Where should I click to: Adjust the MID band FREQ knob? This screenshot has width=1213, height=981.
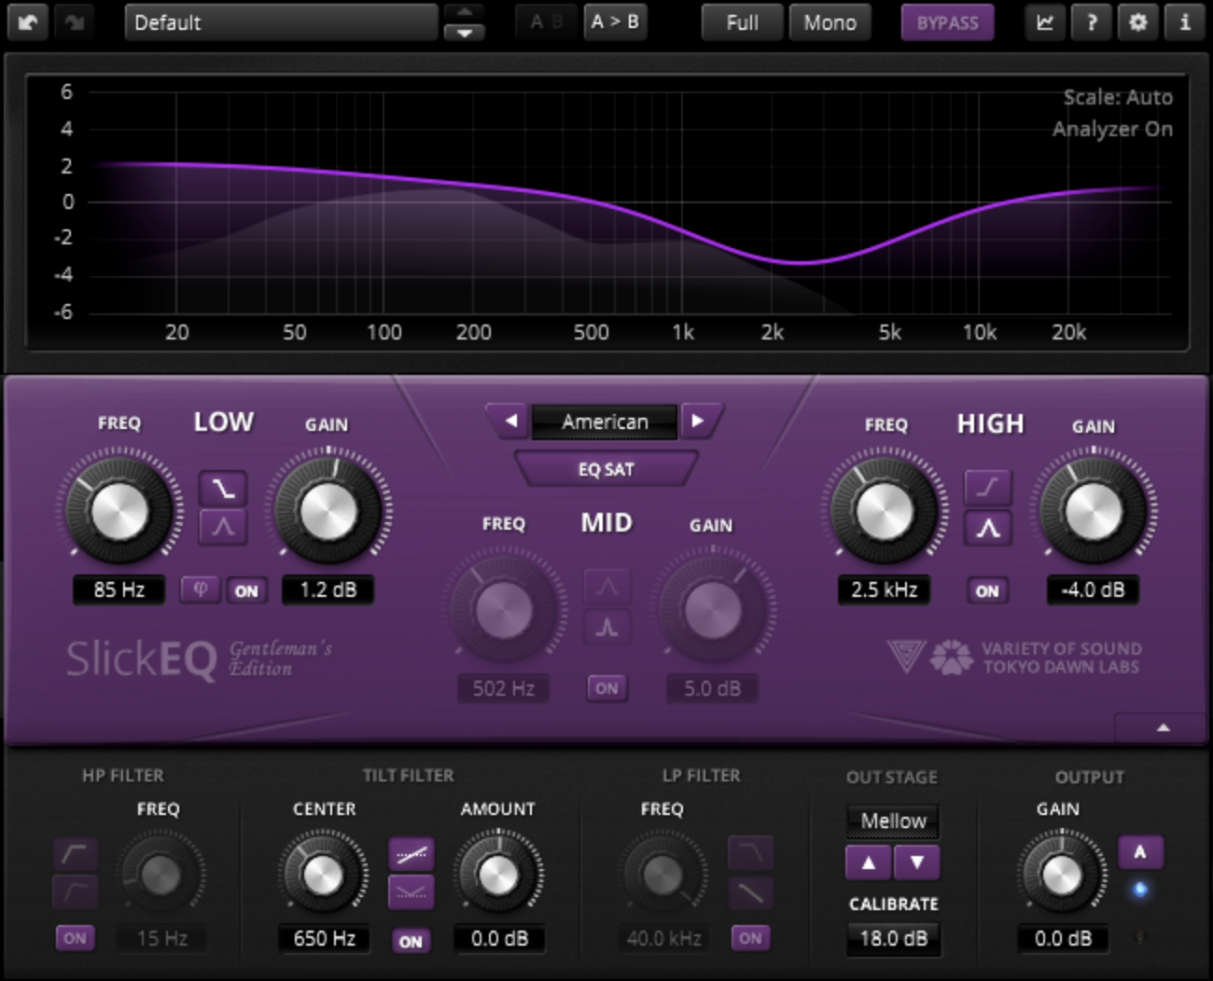[504, 610]
